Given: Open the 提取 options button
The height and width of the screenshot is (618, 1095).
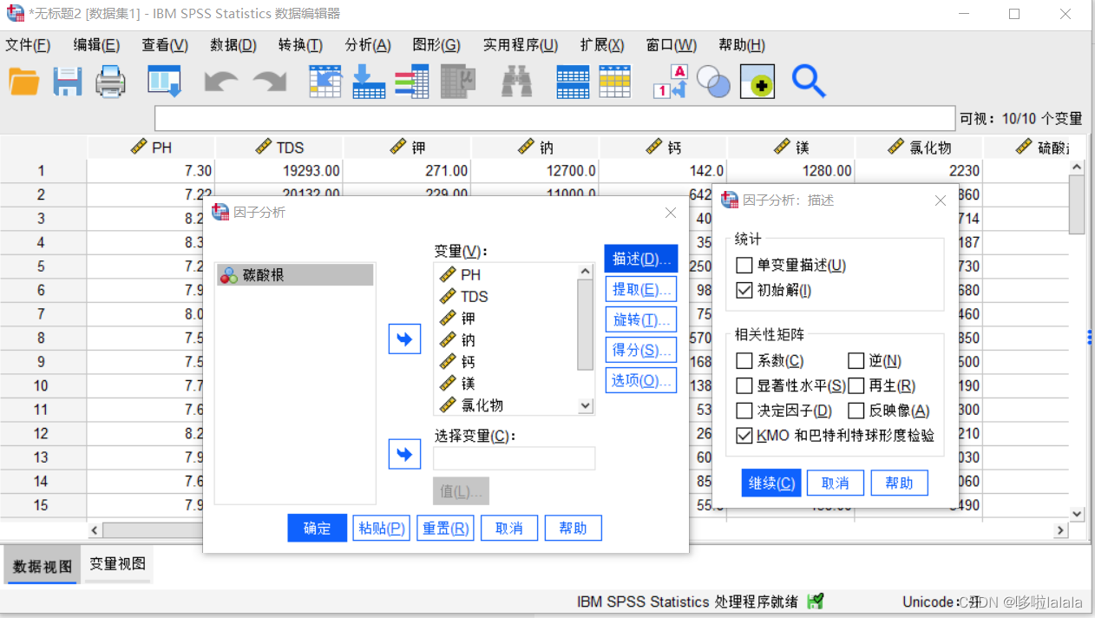Looking at the screenshot, I should (641, 289).
